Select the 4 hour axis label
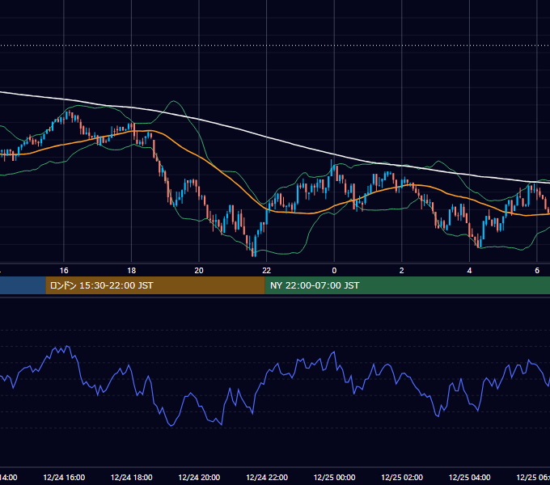Image resolution: width=550 pixels, height=485 pixels. [x=469, y=271]
